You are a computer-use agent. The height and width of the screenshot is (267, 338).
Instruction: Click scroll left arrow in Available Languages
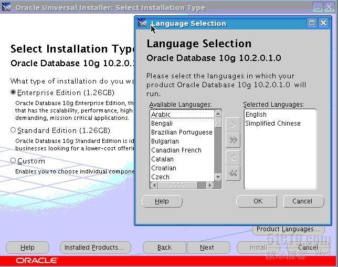tap(154, 185)
